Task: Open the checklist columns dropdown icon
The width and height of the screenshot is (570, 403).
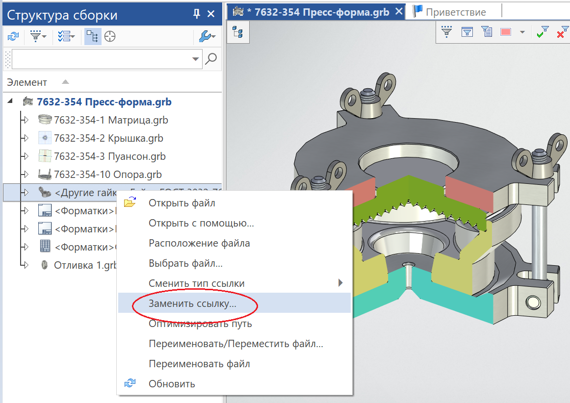Action: [x=66, y=36]
